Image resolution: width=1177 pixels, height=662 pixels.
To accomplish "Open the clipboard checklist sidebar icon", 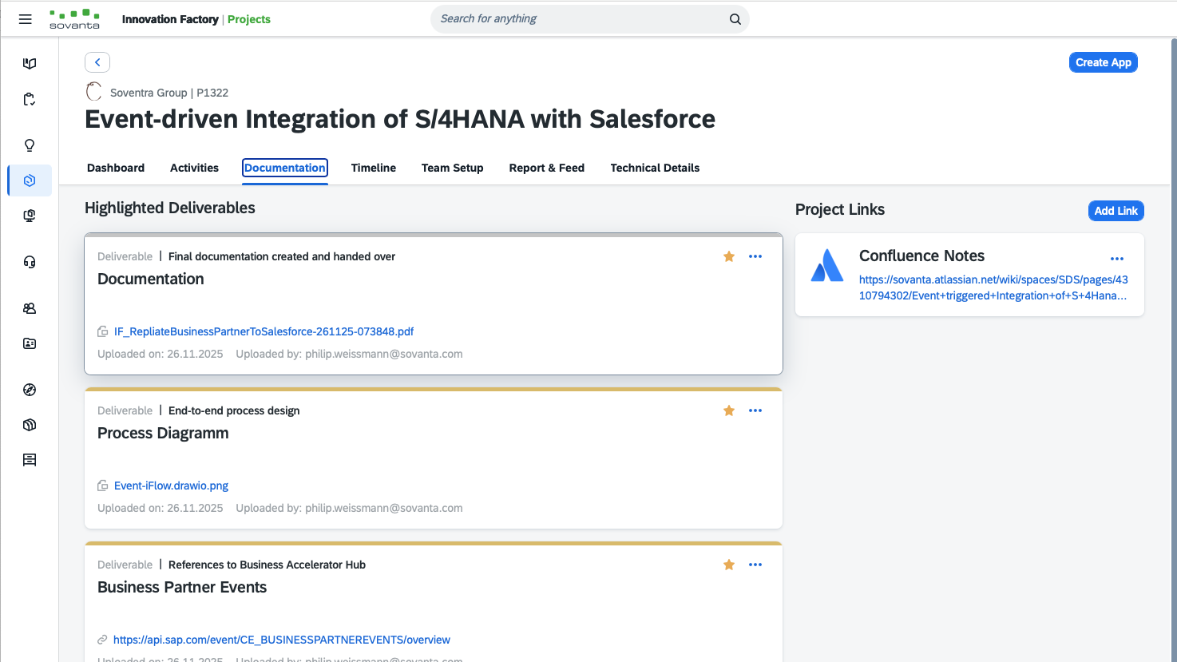I will [30, 100].
